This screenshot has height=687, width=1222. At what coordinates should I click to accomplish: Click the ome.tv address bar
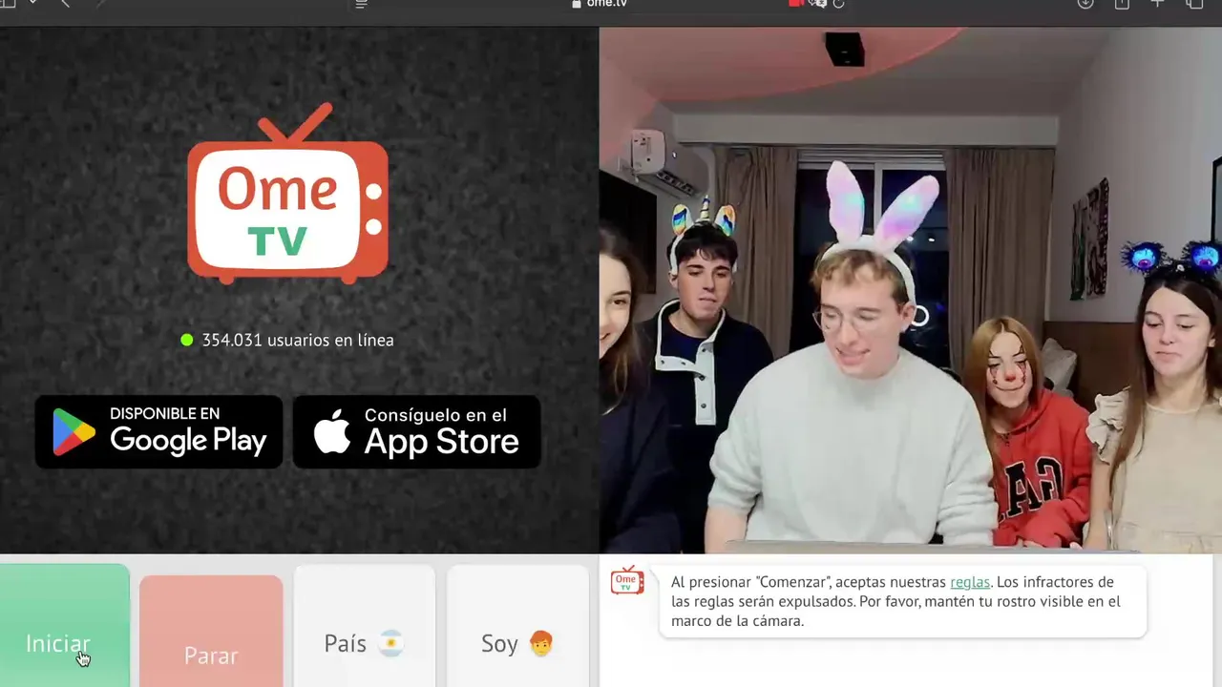click(x=600, y=4)
